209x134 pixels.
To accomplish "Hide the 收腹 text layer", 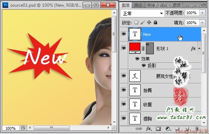I will point(124,104).
